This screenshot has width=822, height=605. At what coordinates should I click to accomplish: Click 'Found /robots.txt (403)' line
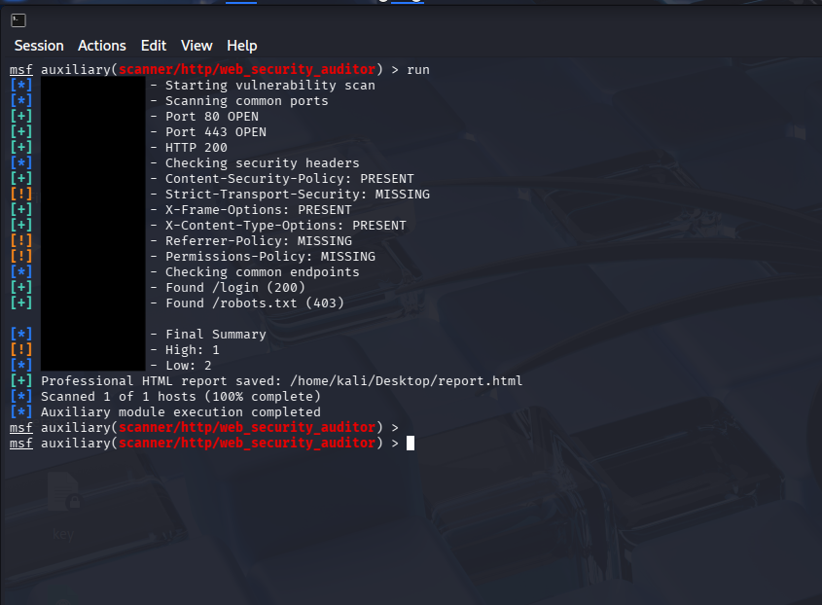(254, 303)
